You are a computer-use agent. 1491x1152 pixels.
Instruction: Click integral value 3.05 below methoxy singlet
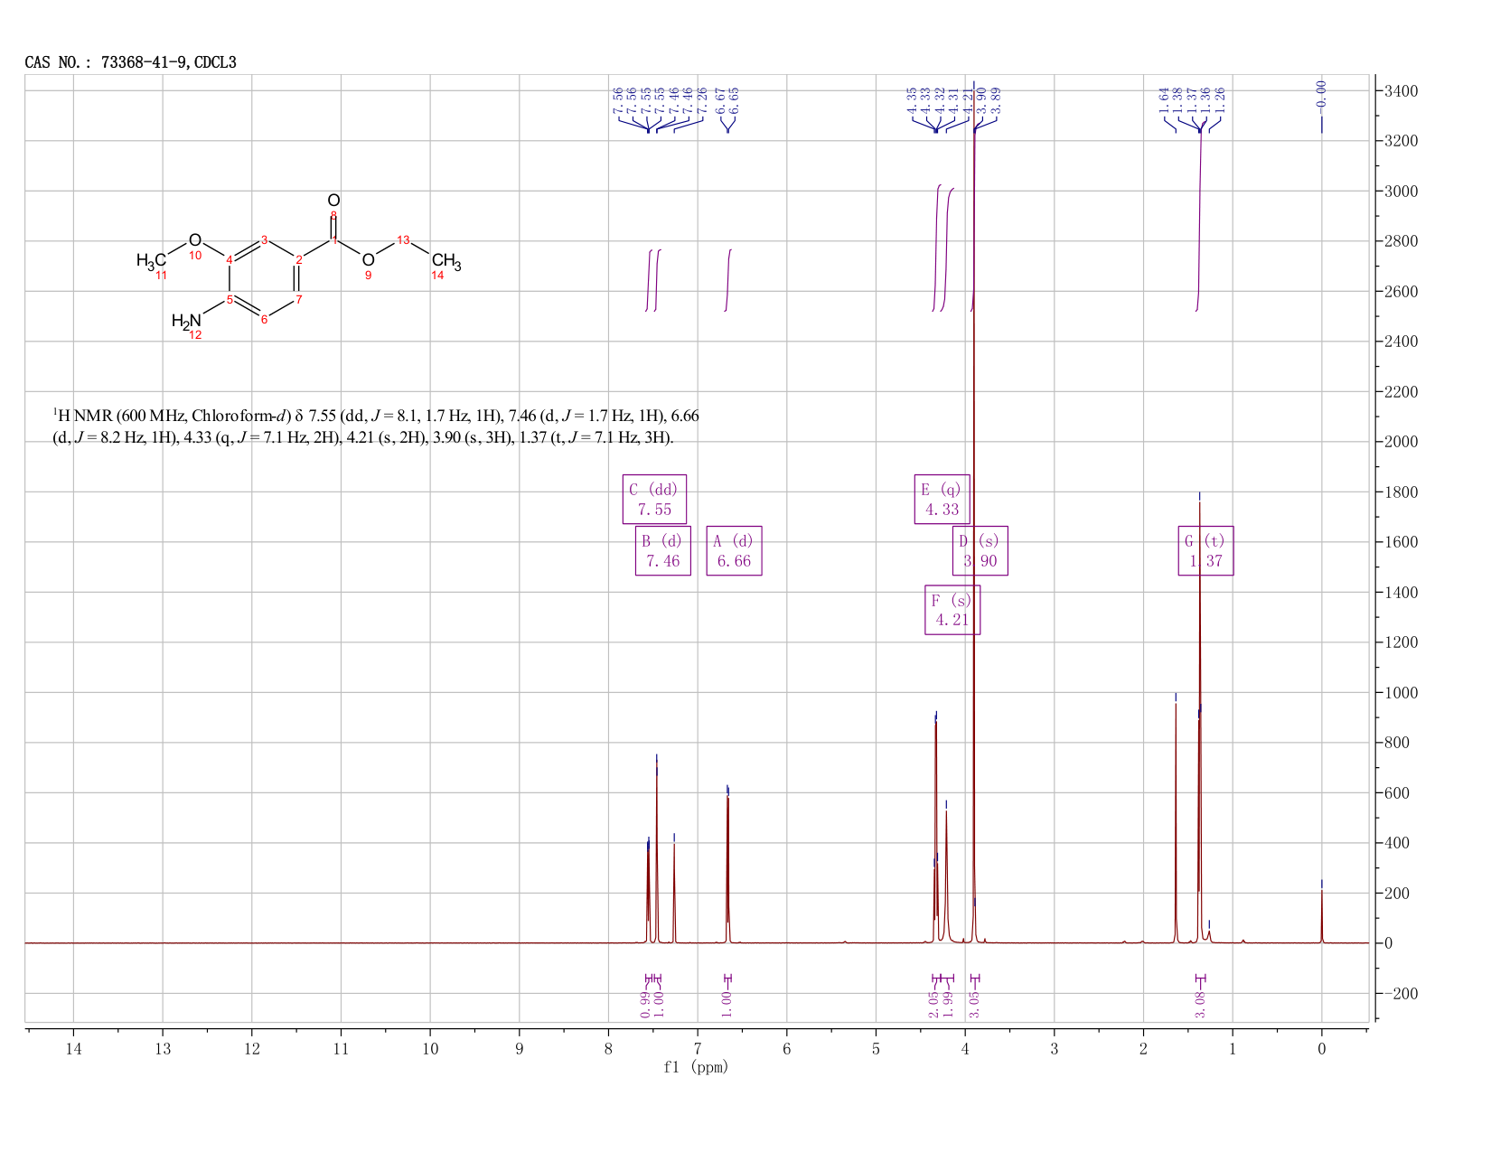(x=974, y=1003)
